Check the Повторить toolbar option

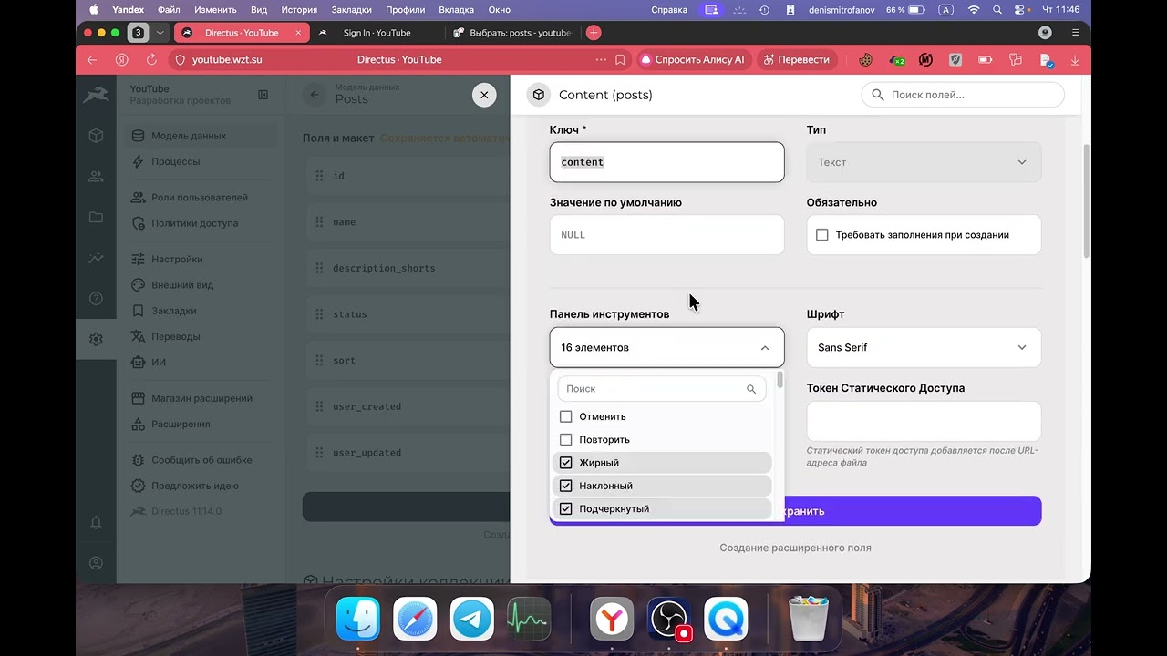pyautogui.click(x=566, y=439)
